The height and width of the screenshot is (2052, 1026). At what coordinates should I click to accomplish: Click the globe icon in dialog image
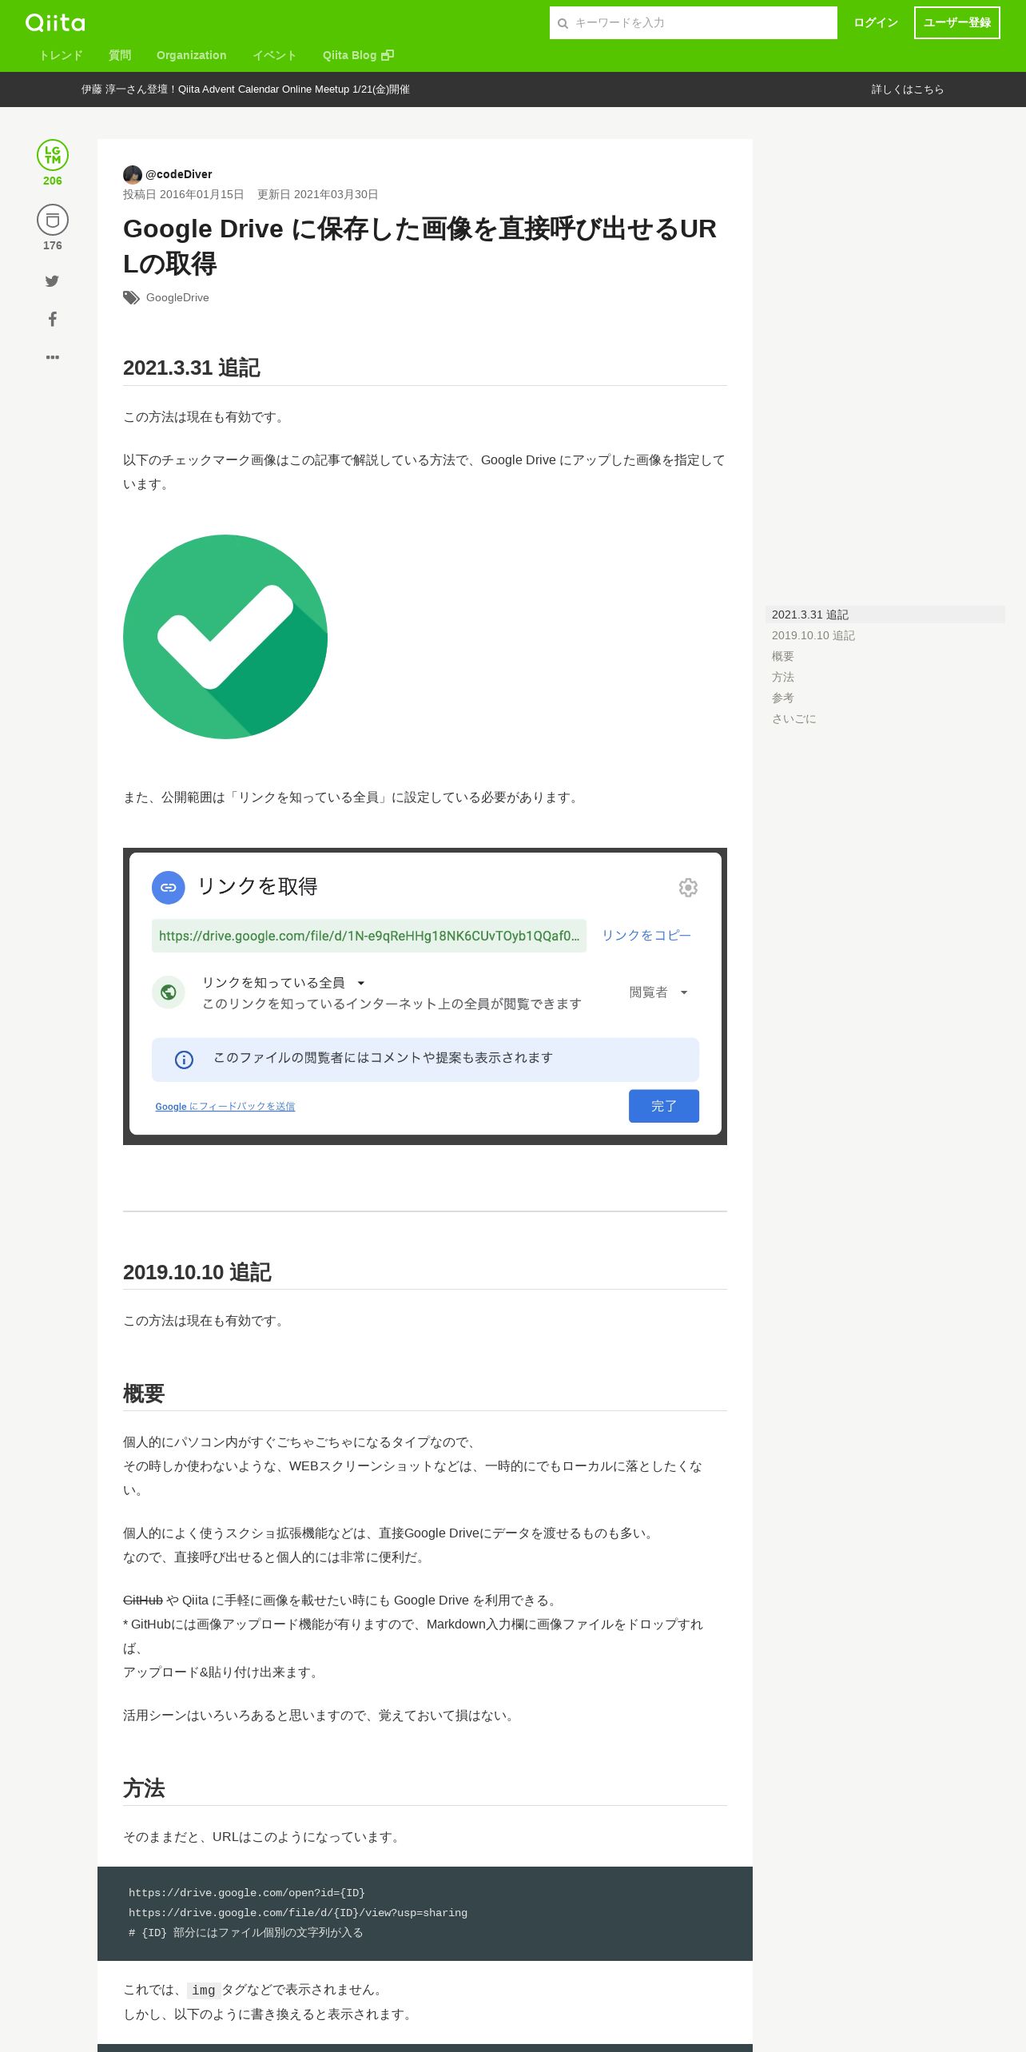coord(169,992)
